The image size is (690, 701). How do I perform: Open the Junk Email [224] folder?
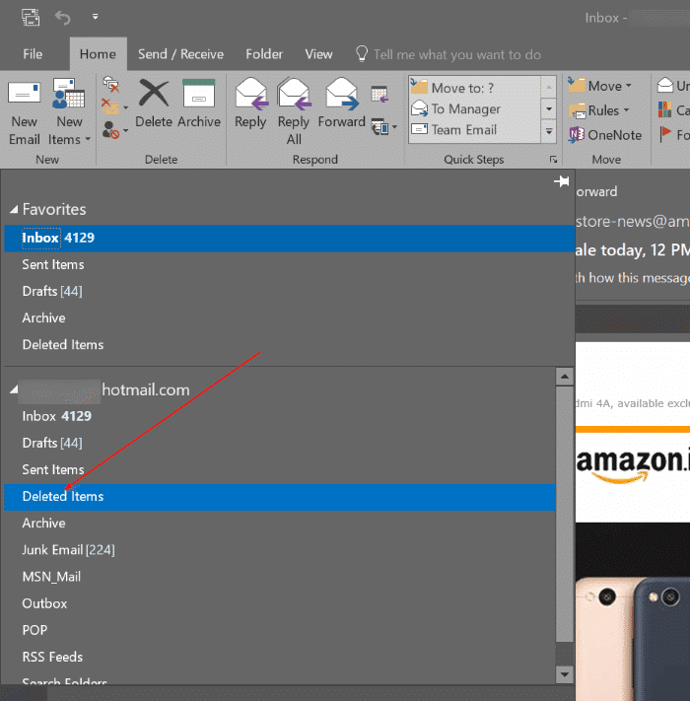(x=280, y=550)
